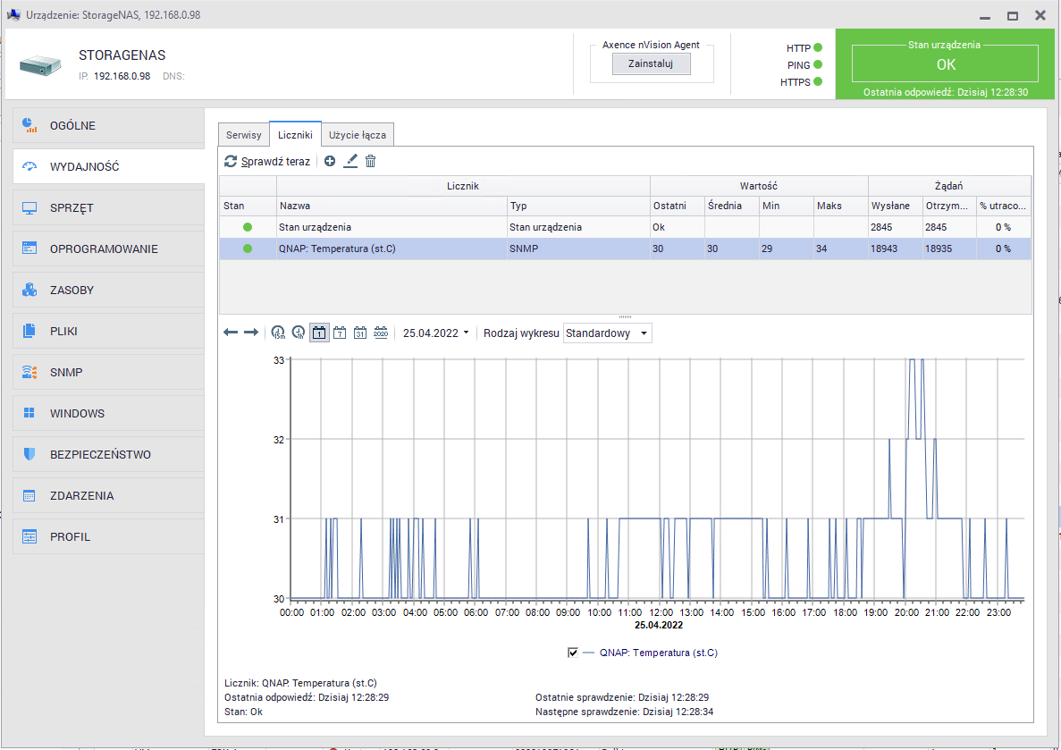The height and width of the screenshot is (750, 1061).
Task: Click the edit counter pencil icon
Action: click(350, 162)
